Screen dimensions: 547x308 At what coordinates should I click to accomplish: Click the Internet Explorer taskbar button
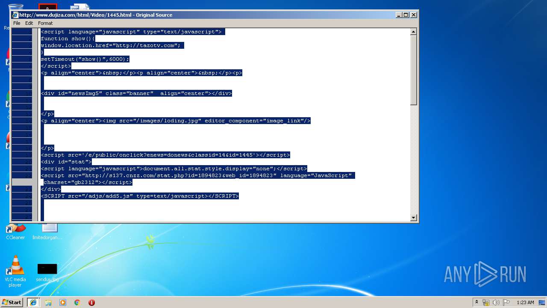click(33, 302)
